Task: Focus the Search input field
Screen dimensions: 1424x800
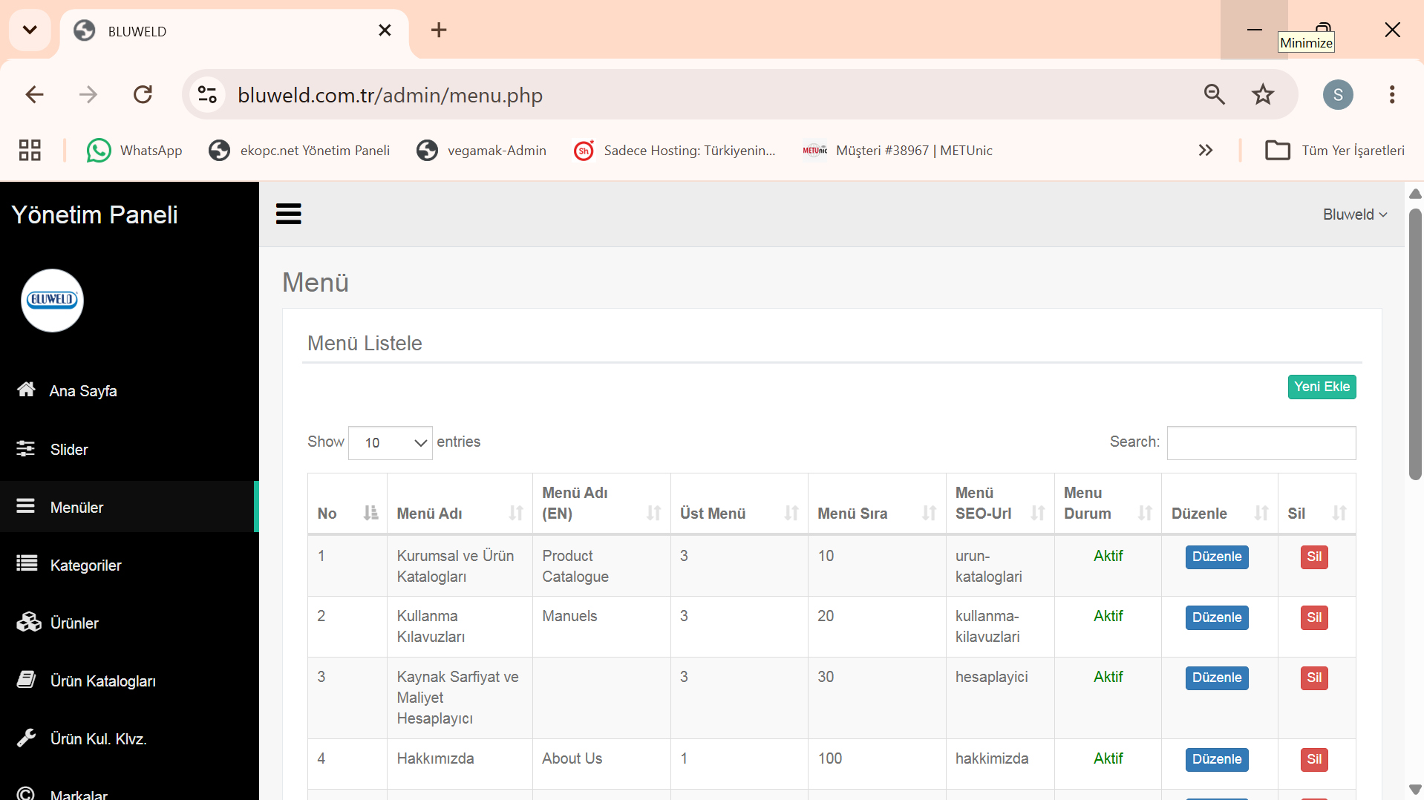Action: (x=1261, y=442)
